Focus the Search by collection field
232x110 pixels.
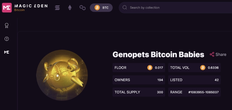pos(175,8)
